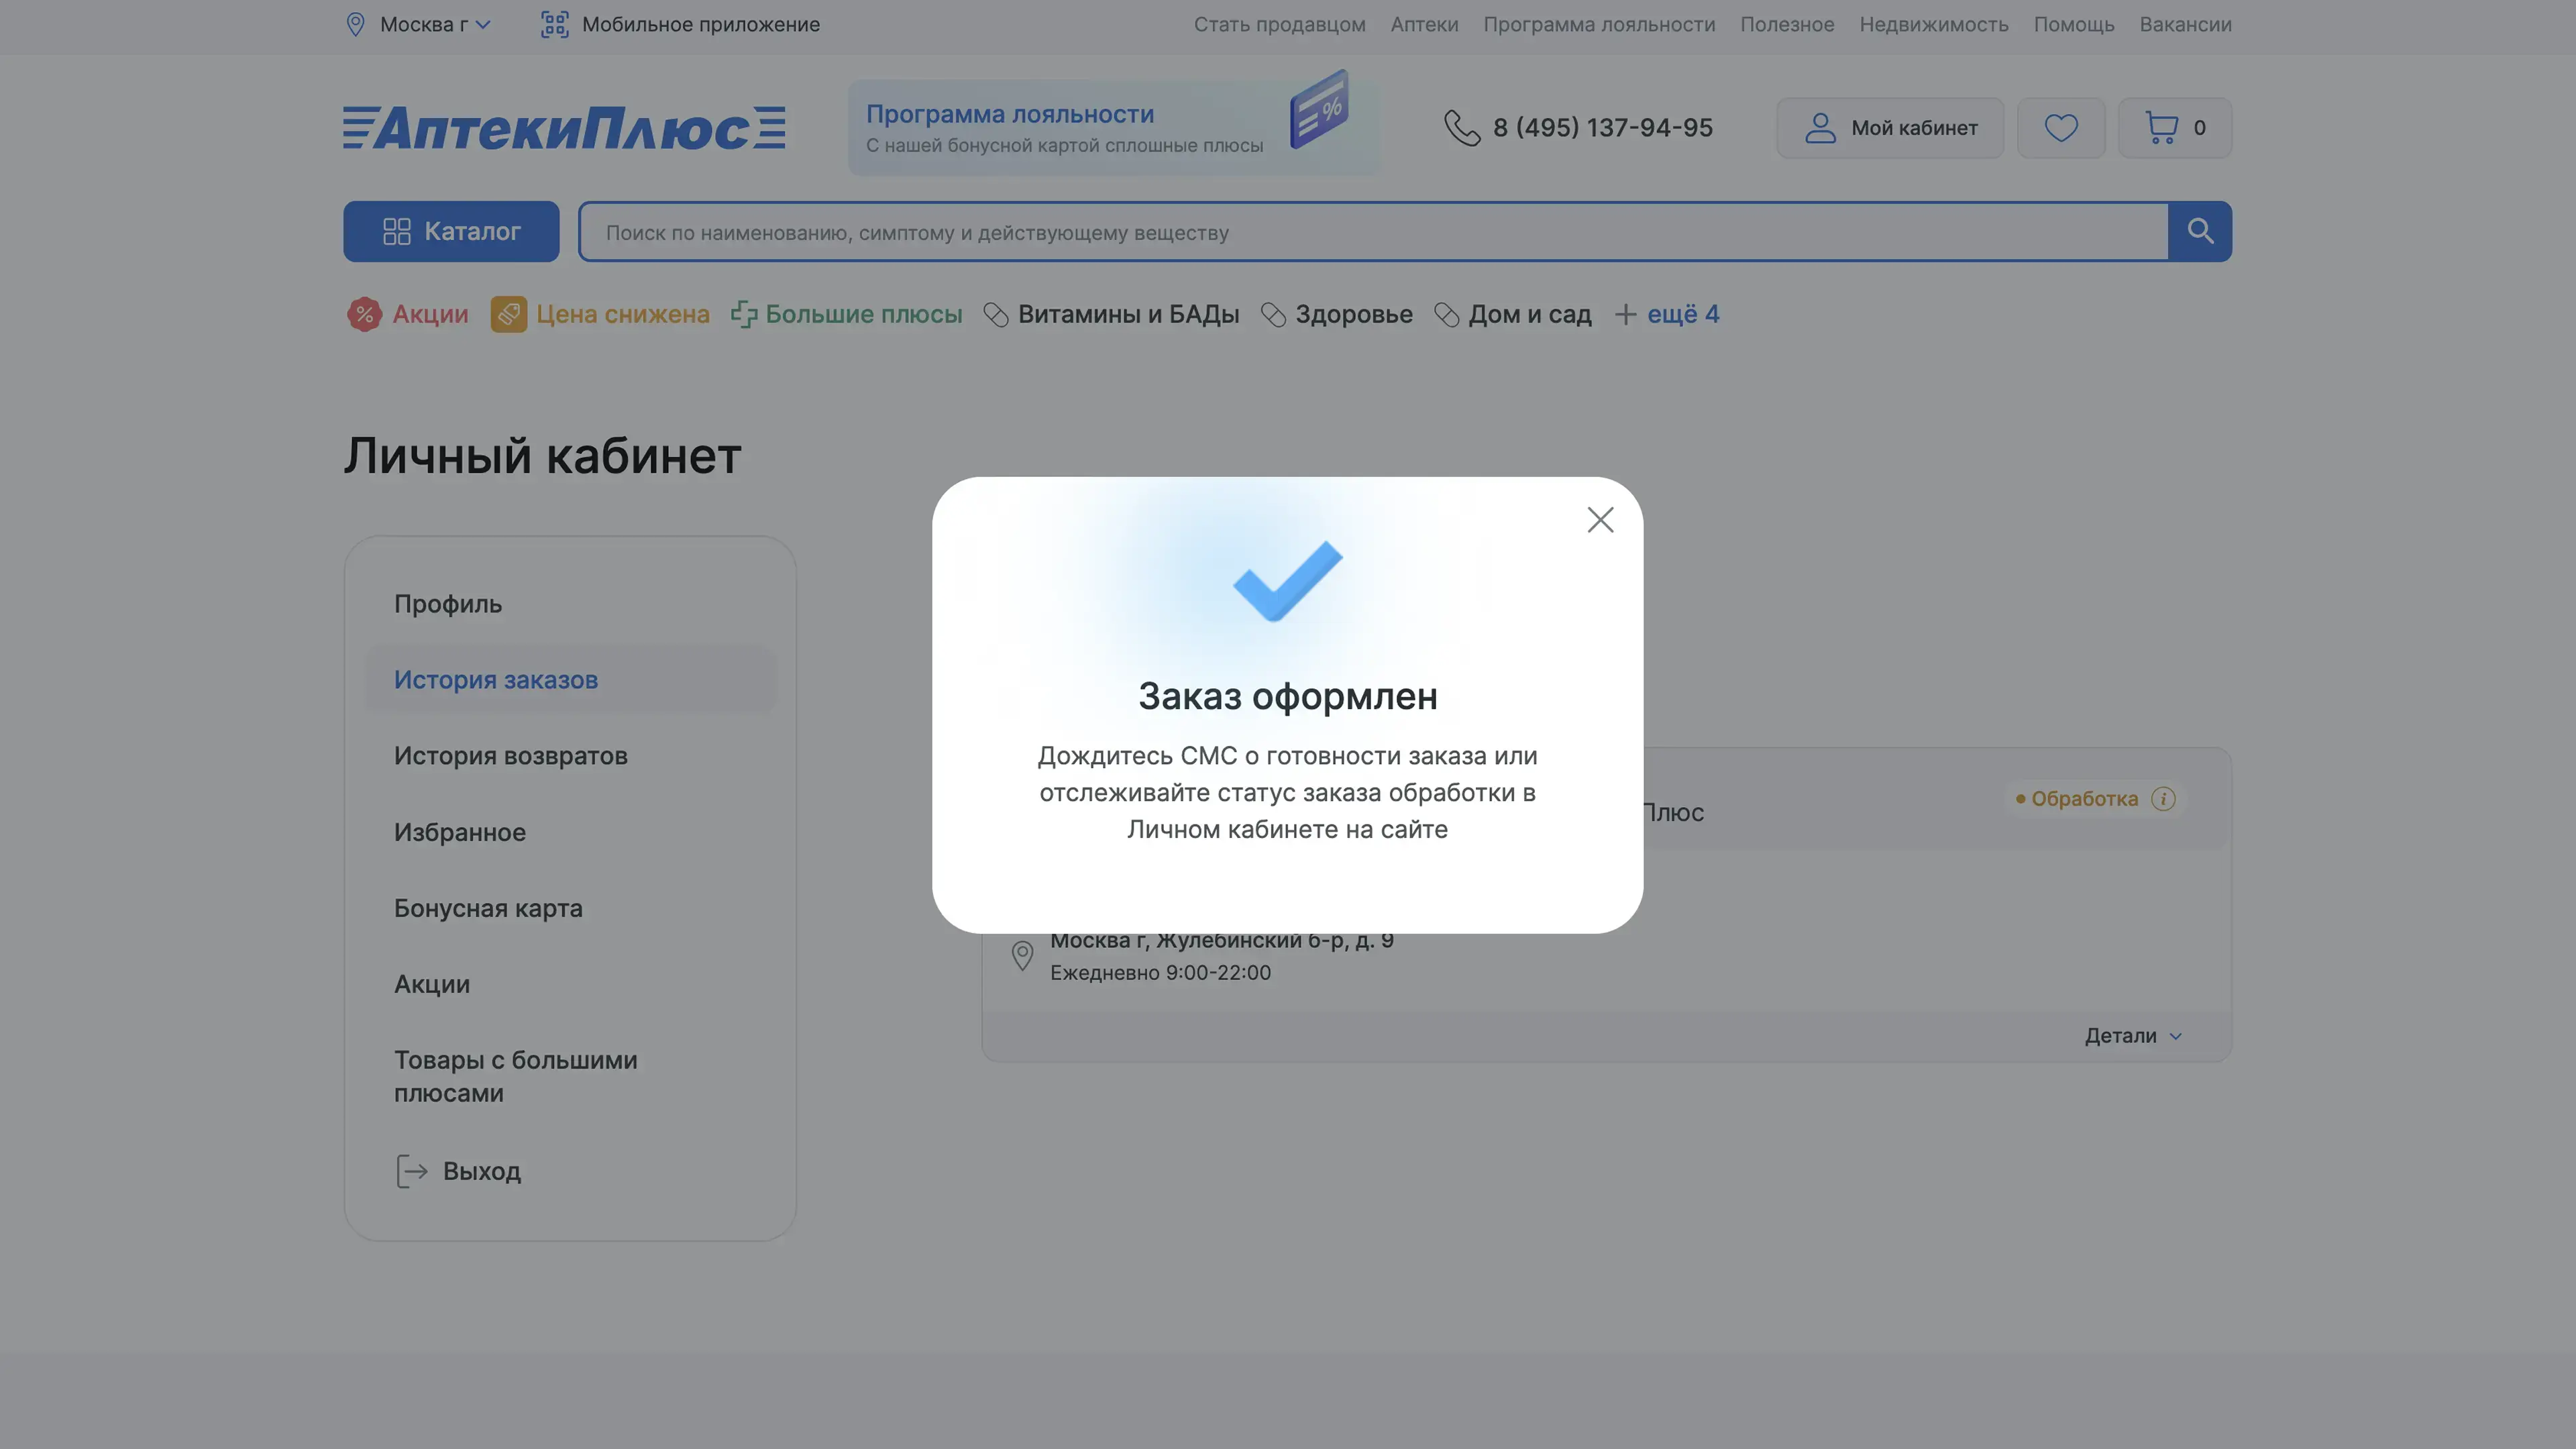The height and width of the screenshot is (1449, 2576).
Task: Open Бонусная карта sidebar item
Action: 488,908
